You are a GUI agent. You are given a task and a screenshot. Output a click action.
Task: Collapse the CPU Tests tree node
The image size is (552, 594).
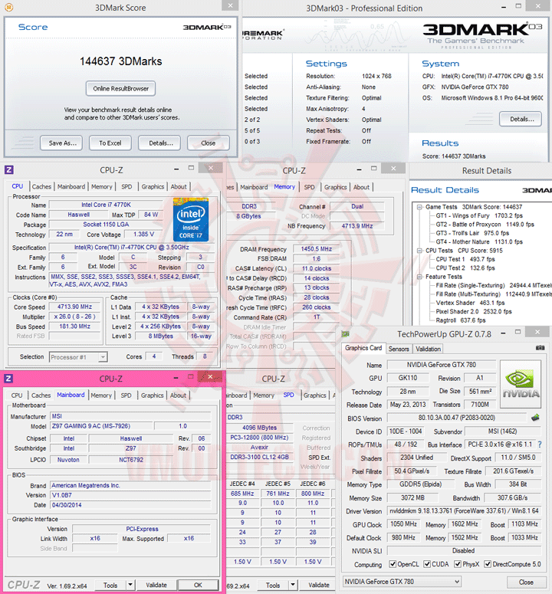[x=419, y=251]
